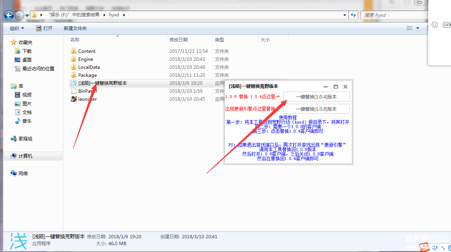Select the launcher application icon

(x=74, y=99)
